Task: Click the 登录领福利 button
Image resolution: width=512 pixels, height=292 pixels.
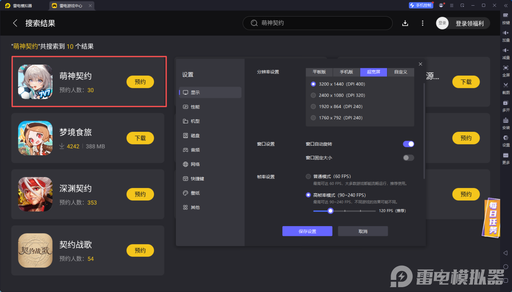Action: (x=470, y=23)
